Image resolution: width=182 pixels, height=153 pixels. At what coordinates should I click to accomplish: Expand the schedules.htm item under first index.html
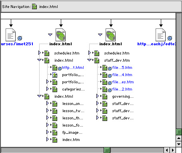(x=40, y=53)
